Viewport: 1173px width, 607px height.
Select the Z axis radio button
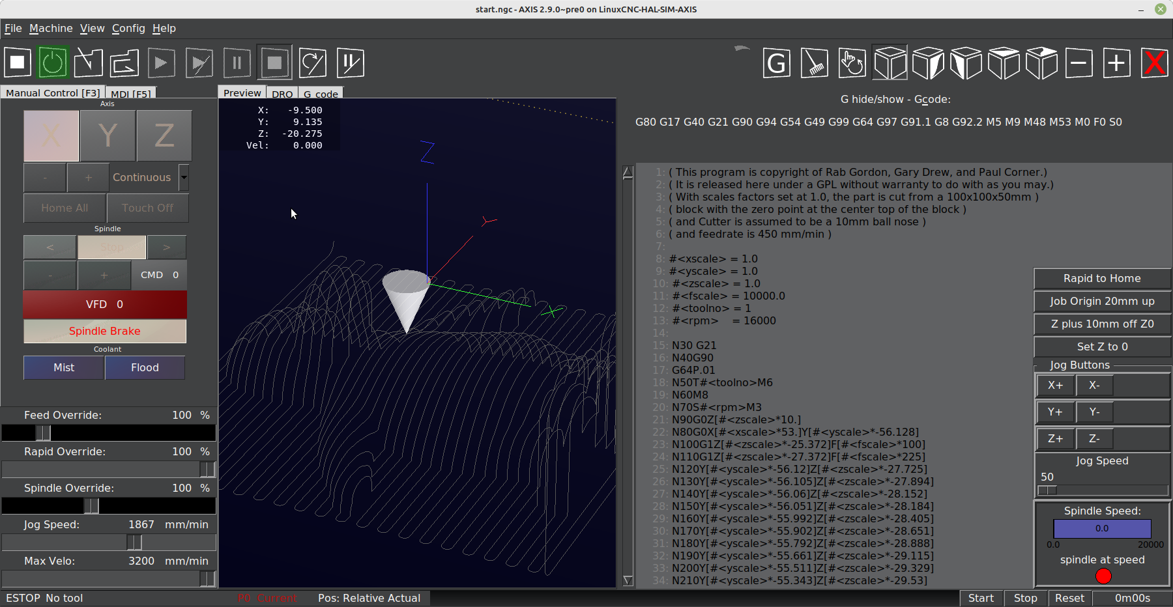tap(164, 135)
